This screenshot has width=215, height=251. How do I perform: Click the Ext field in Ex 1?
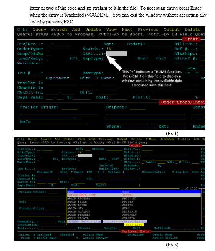(178, 127)
